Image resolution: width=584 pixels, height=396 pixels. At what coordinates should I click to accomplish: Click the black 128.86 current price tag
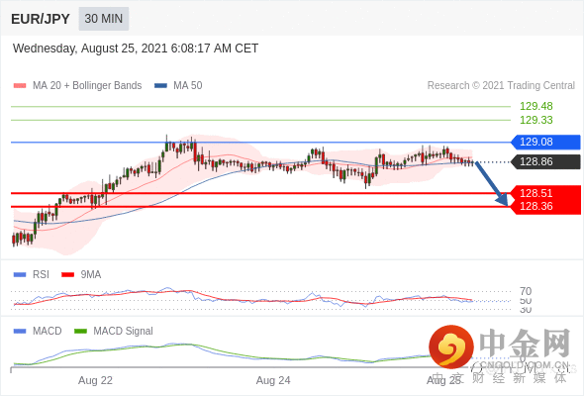click(x=545, y=161)
